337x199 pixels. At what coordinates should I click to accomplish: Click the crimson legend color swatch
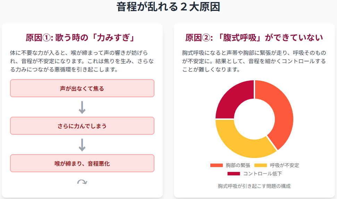pos(234,174)
